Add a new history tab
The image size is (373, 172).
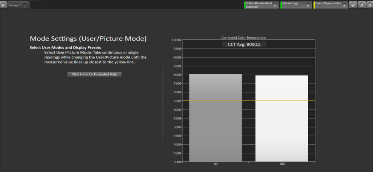25,5
